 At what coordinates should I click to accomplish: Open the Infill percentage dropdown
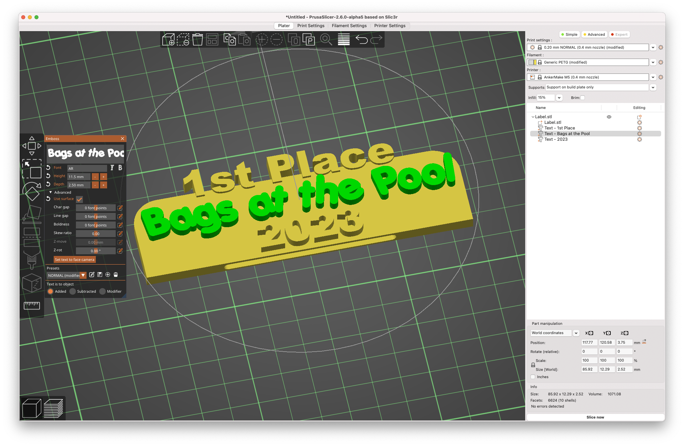559,98
